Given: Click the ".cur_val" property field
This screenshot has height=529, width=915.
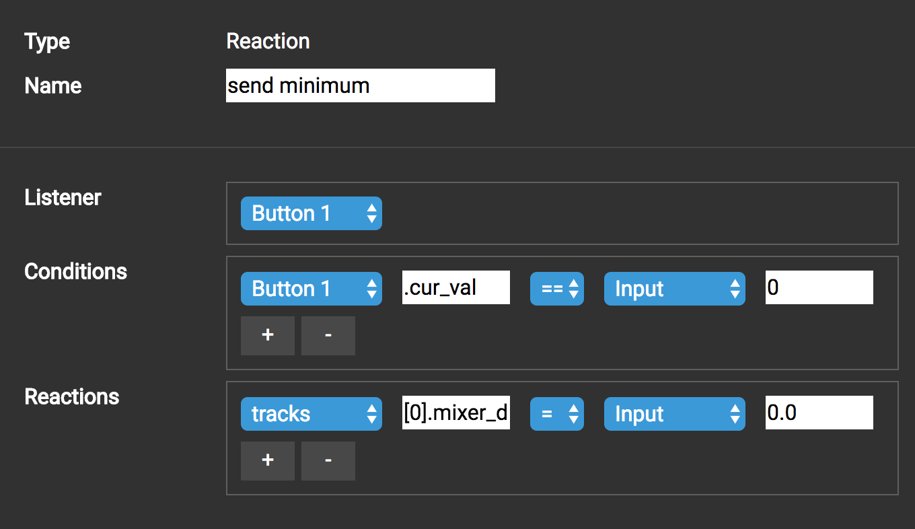Looking at the screenshot, I should pos(455,288).
